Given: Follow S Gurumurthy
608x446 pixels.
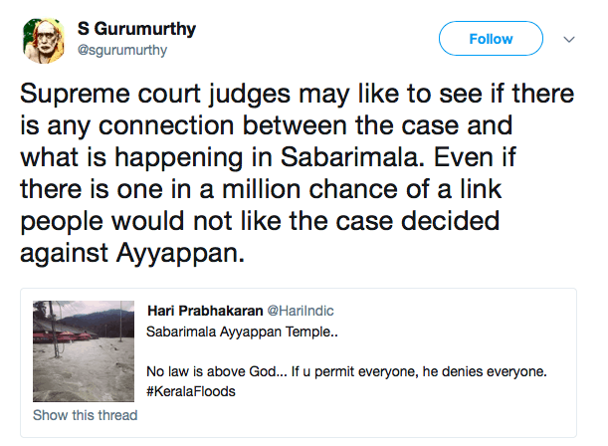Looking at the screenshot, I should tap(491, 40).
